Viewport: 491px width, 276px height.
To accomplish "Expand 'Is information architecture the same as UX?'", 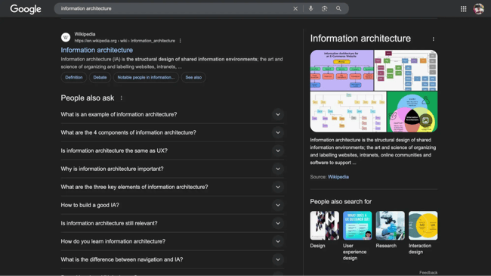I will pyautogui.click(x=172, y=151).
